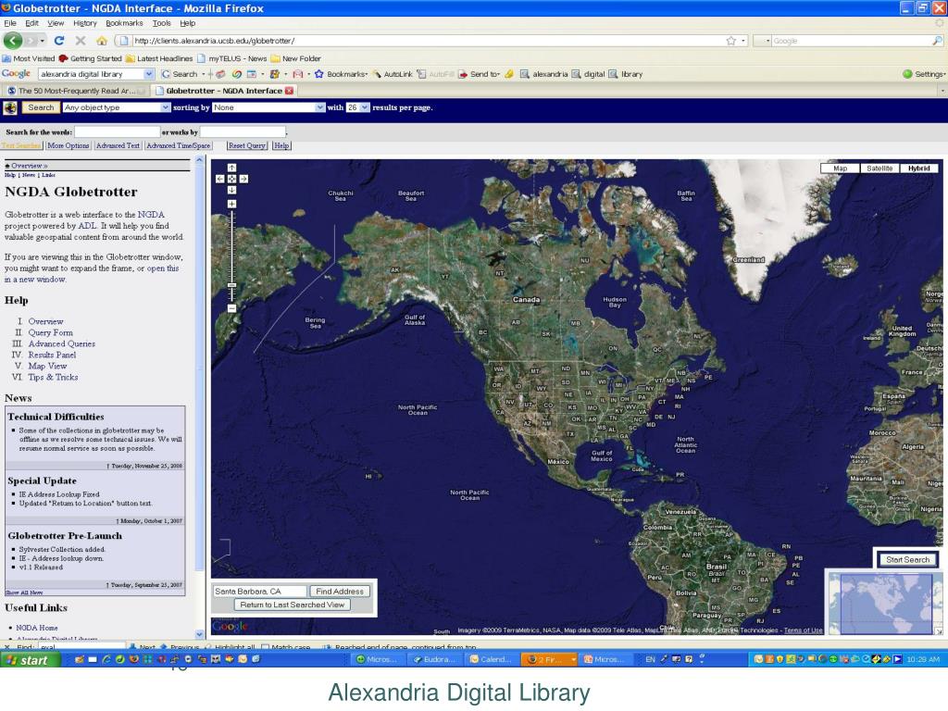Screen dimensions: 948x711
Task: Bookmark this page with the star icon
Action: pos(731,41)
